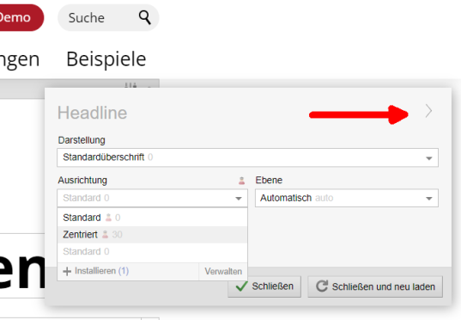Select the greyed Standard 0 option
Image resolution: width=461 pixels, height=320 pixels.
click(152, 252)
